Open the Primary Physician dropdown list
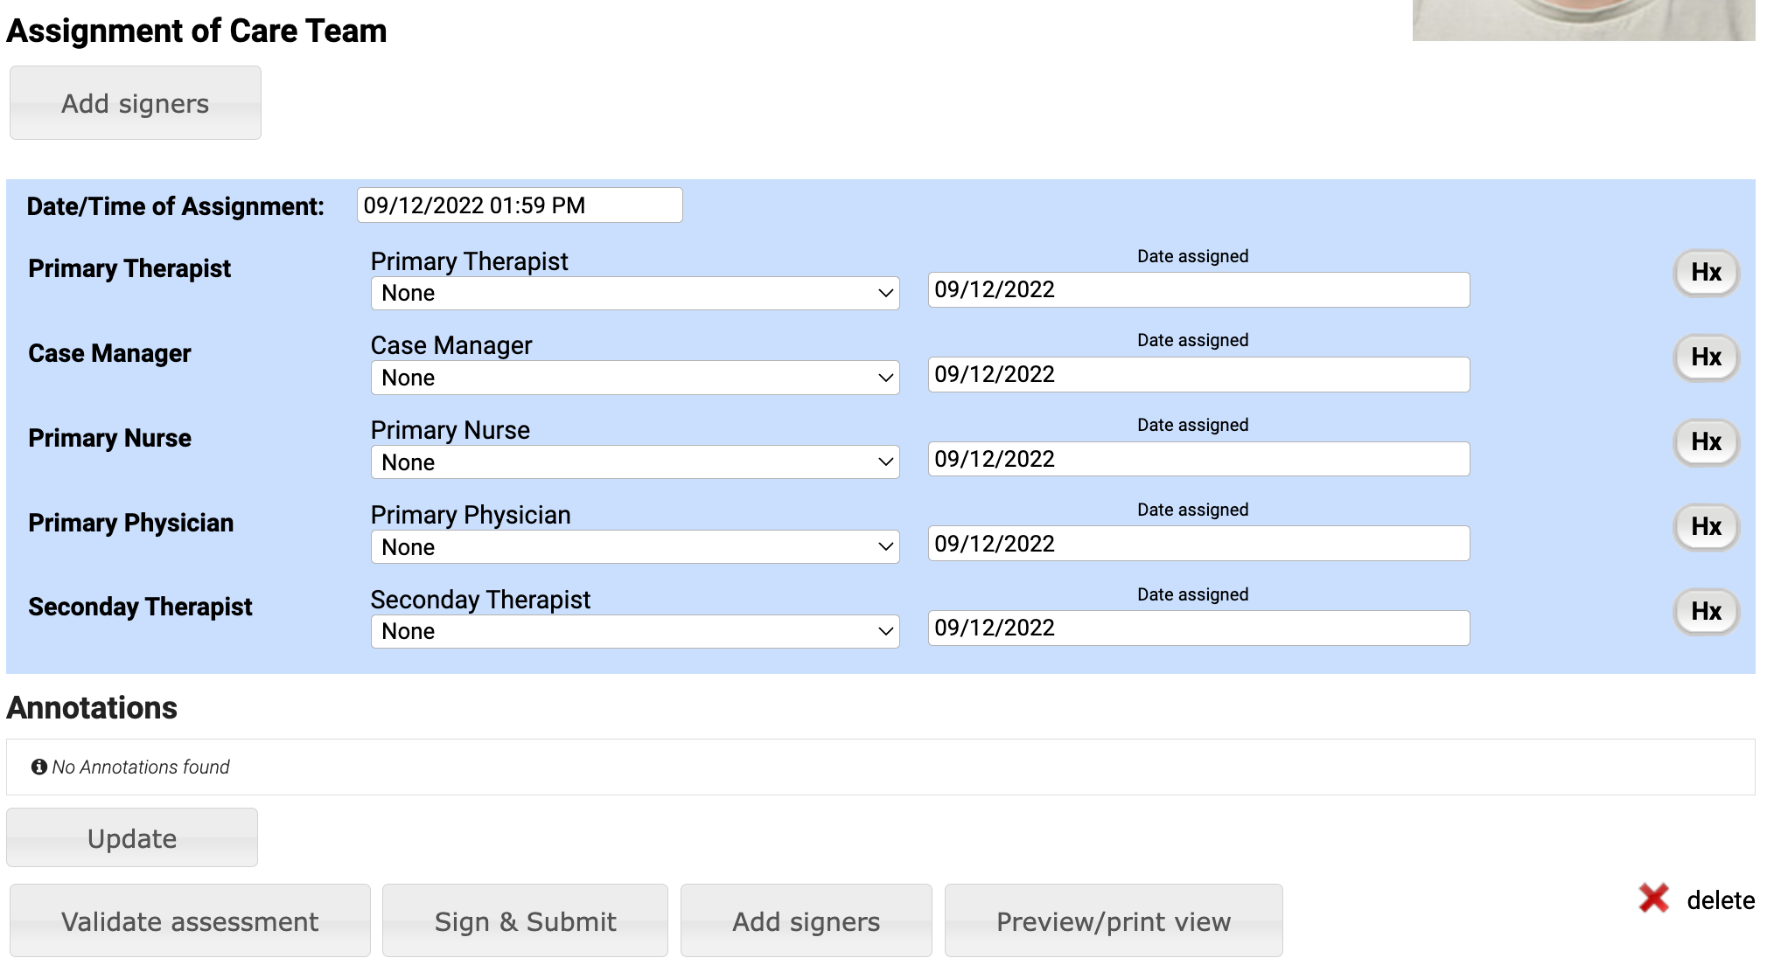Image resolution: width=1767 pixels, height=972 pixels. [x=634, y=547]
